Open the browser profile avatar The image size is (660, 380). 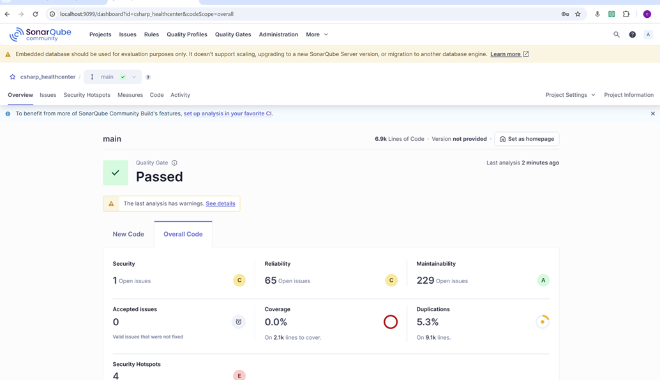[647, 14]
